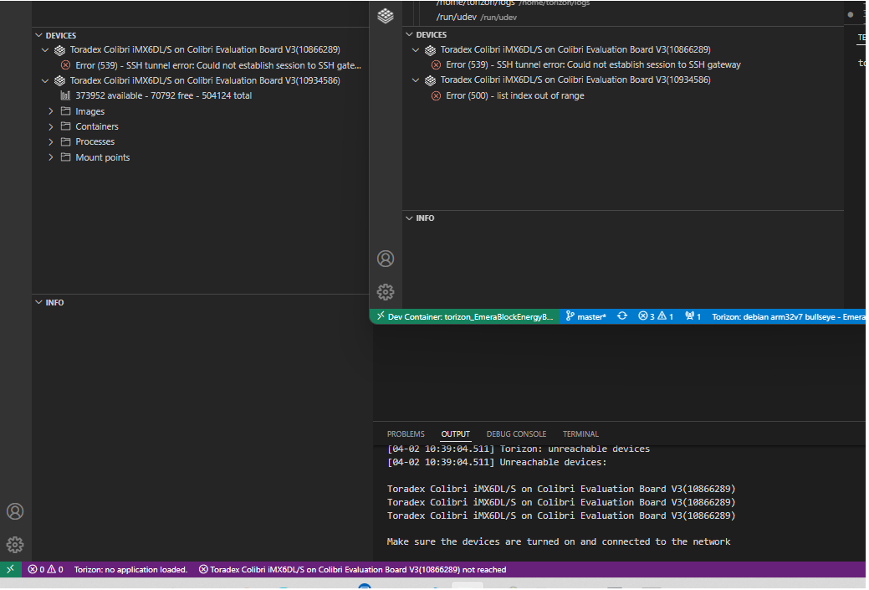869x590 pixels.
Task: Click the 'Torizon: unreachable devices' output line
Action: (x=519, y=449)
